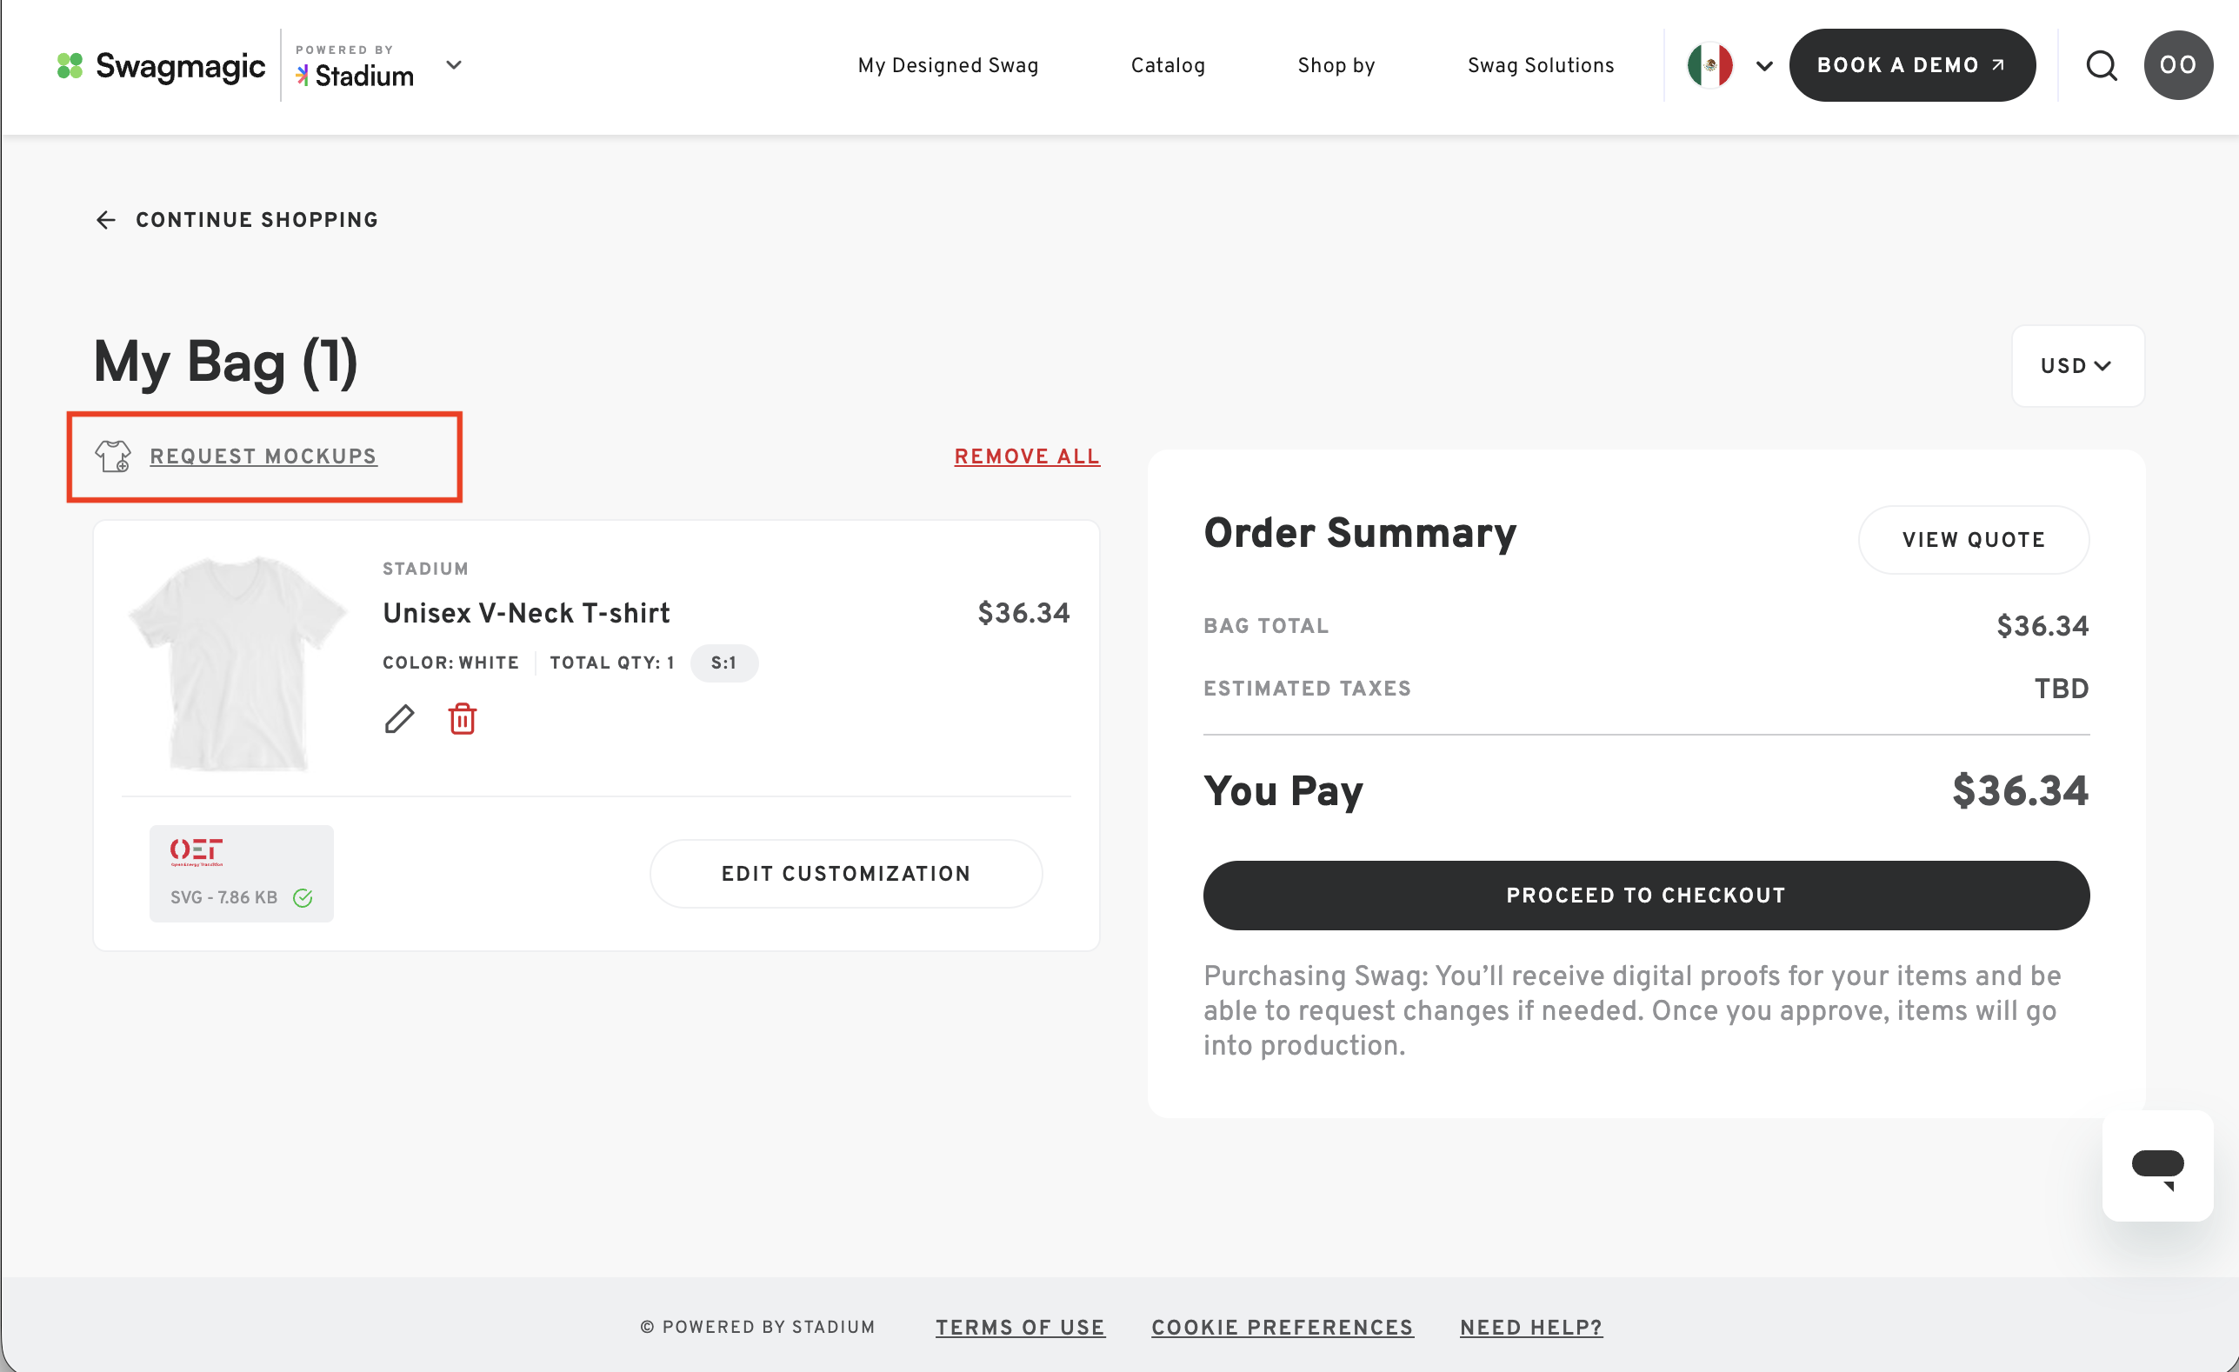Click the View Quote button

[x=1973, y=540]
